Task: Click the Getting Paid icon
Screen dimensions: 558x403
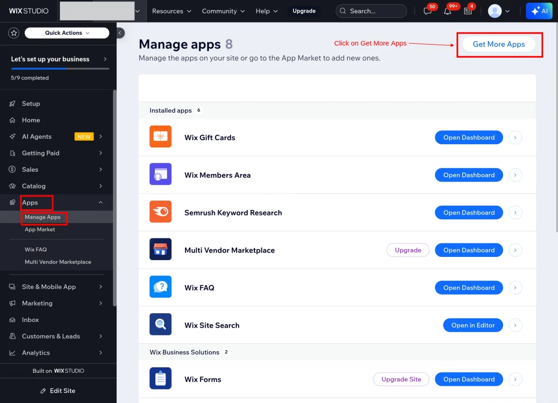Action: (x=13, y=153)
